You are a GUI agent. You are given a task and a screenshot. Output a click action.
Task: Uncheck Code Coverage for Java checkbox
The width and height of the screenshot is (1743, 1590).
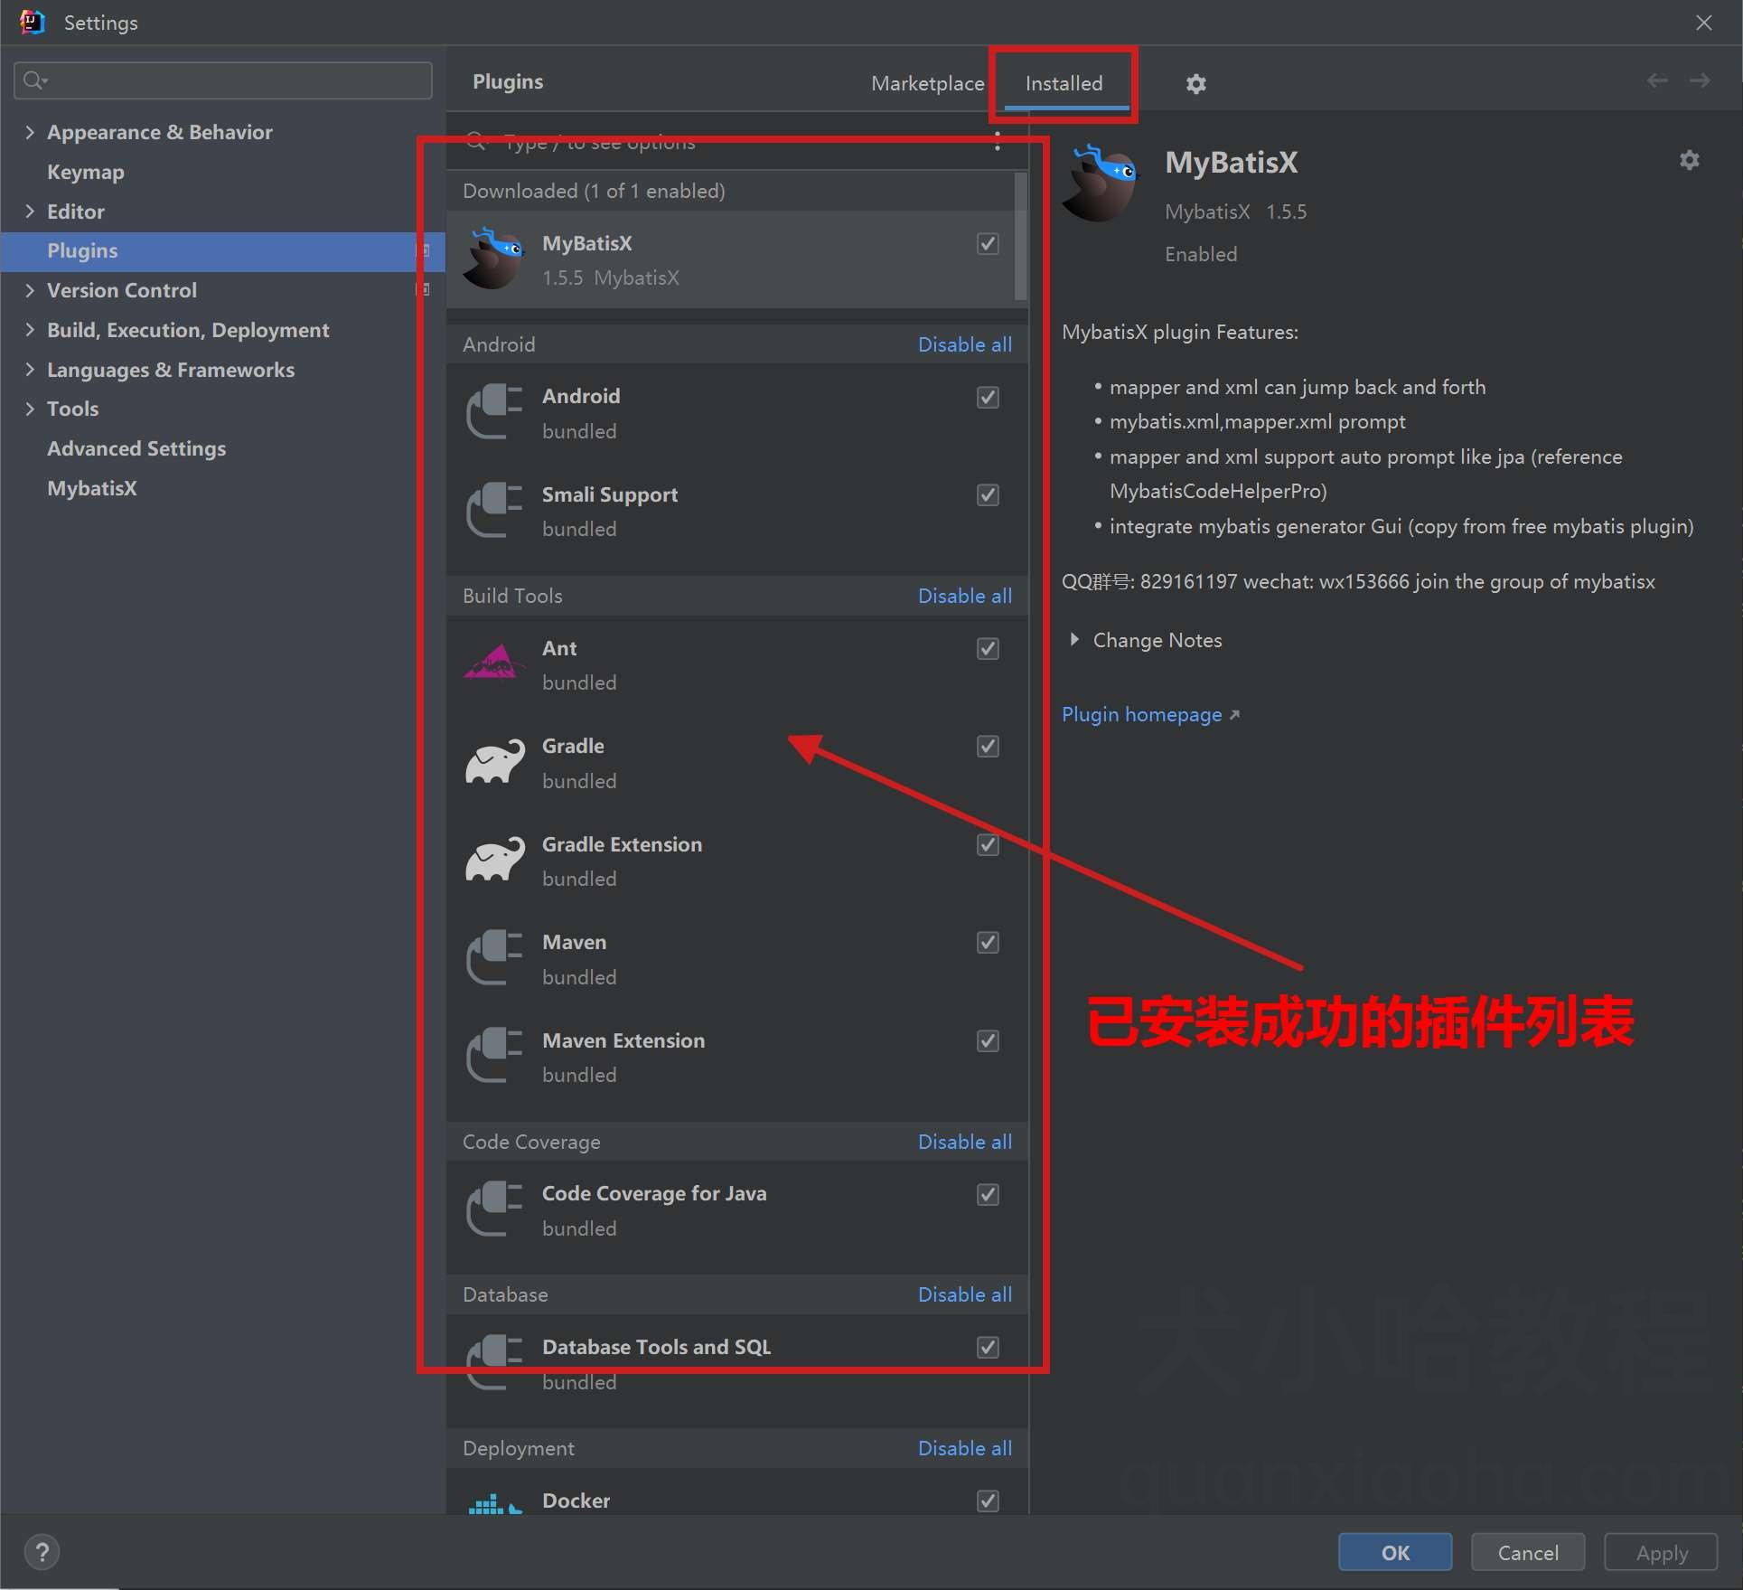click(988, 1195)
